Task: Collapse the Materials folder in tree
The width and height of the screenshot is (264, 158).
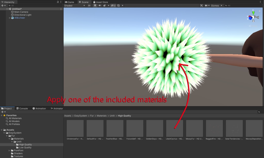Action: pyautogui.click(x=10, y=139)
